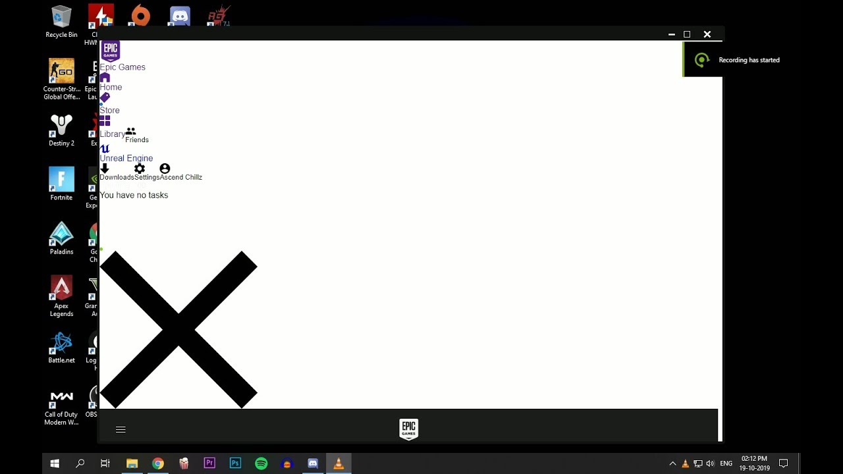Click the purple price-tag Store icon
This screenshot has height=474, width=843.
coord(105,98)
